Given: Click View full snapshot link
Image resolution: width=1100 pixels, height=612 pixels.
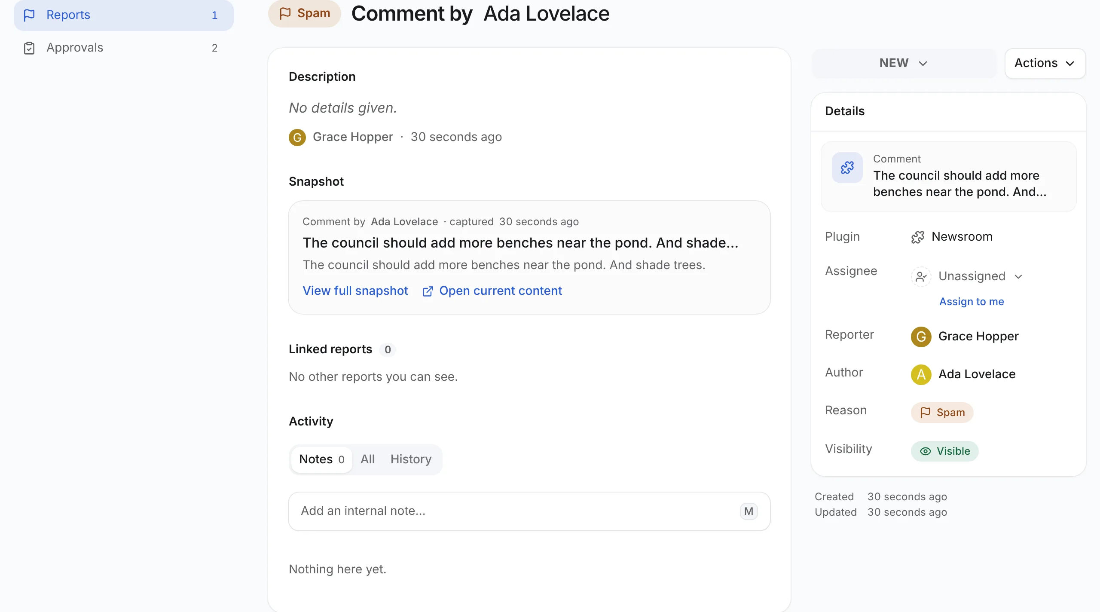Looking at the screenshot, I should pos(355,291).
